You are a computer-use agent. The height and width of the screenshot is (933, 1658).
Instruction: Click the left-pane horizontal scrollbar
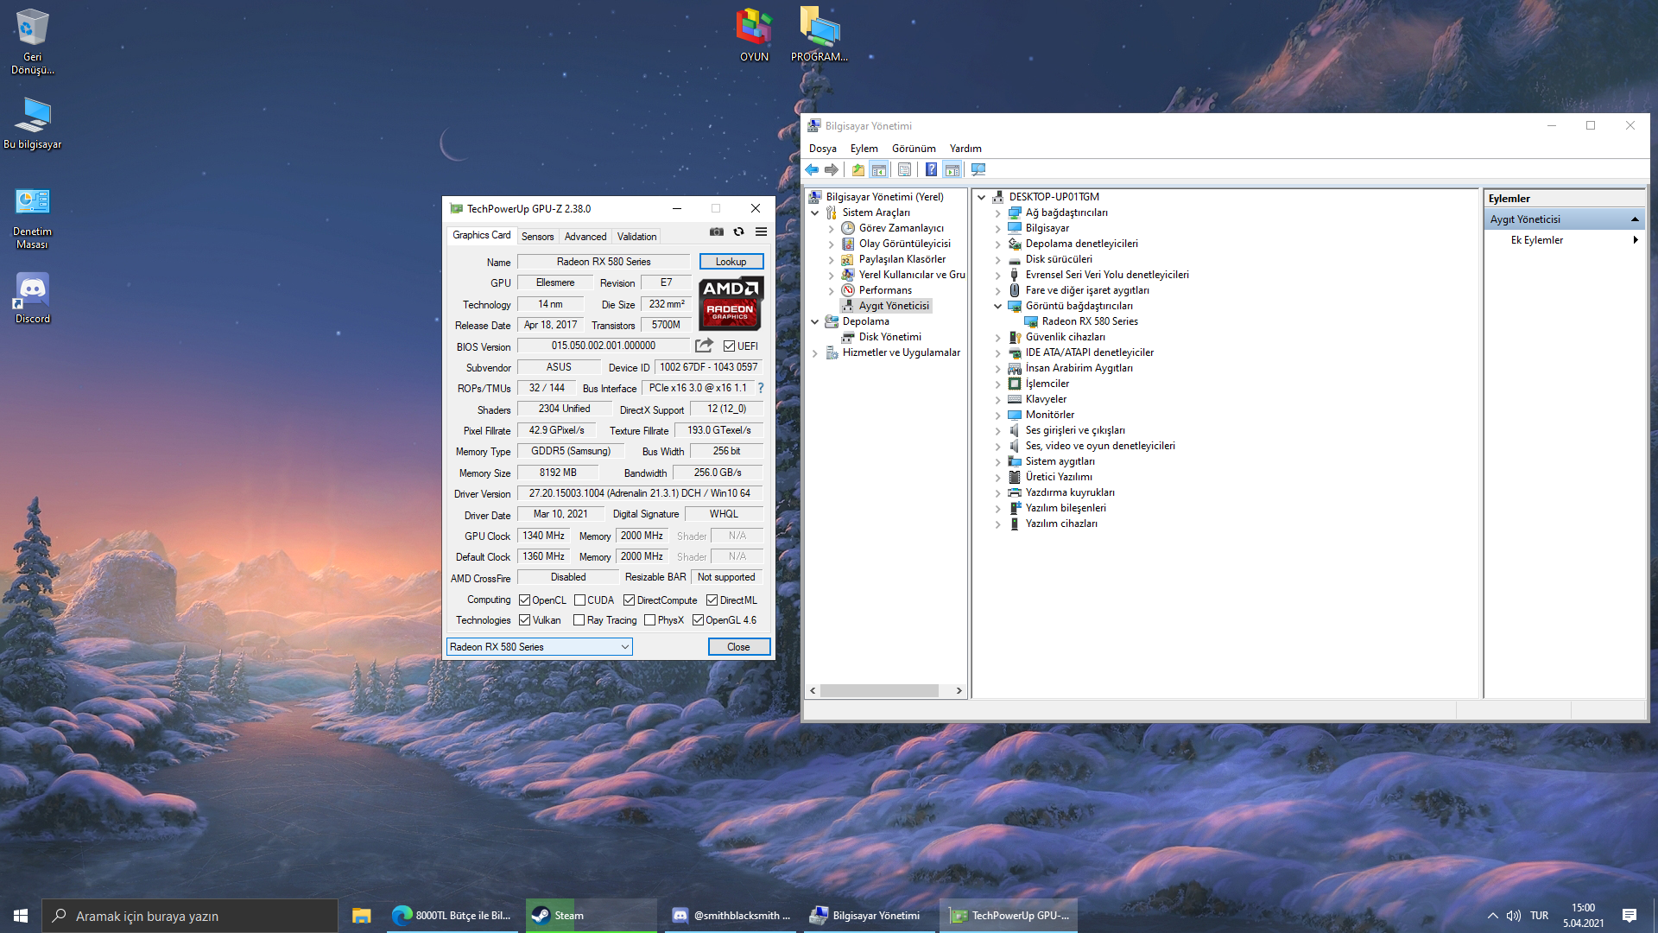(x=879, y=691)
